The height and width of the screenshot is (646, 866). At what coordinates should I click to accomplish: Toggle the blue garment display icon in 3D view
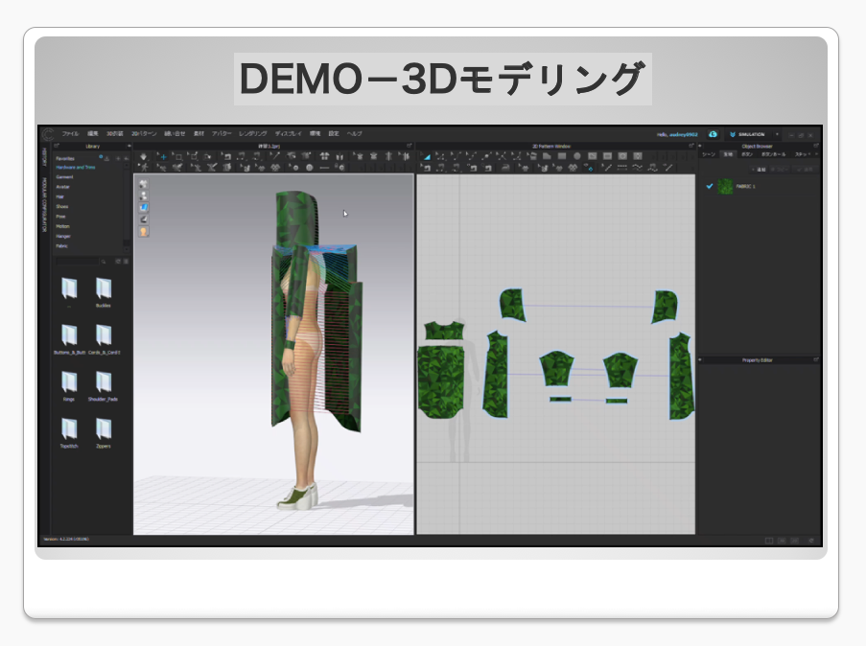click(x=144, y=207)
